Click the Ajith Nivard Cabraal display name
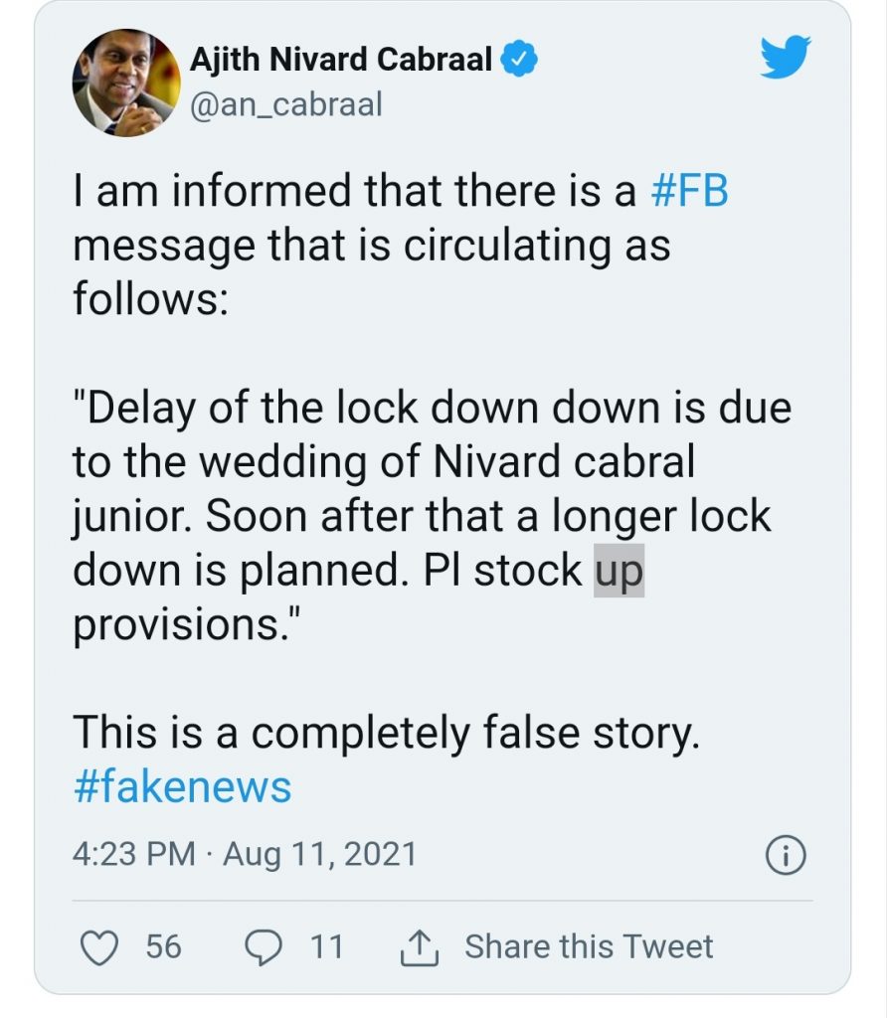887x1018 pixels. [x=341, y=59]
